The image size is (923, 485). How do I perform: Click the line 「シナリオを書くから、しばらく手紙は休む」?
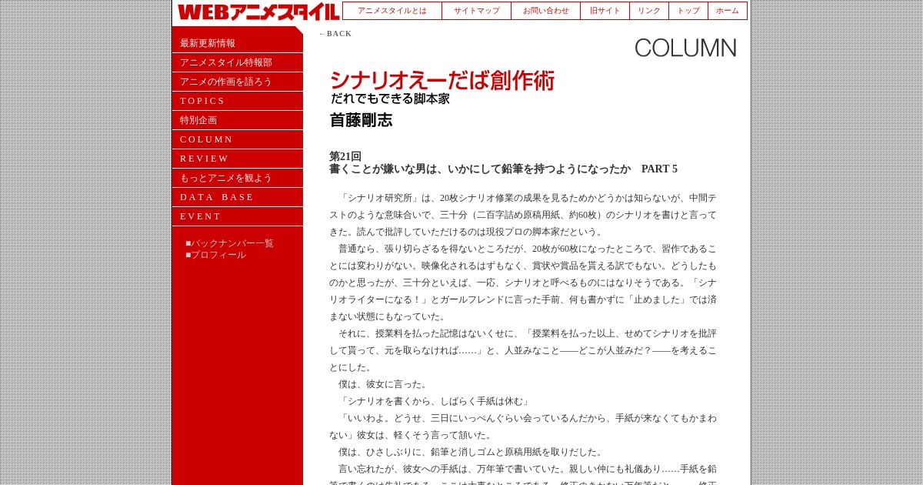pyautogui.click(x=434, y=401)
